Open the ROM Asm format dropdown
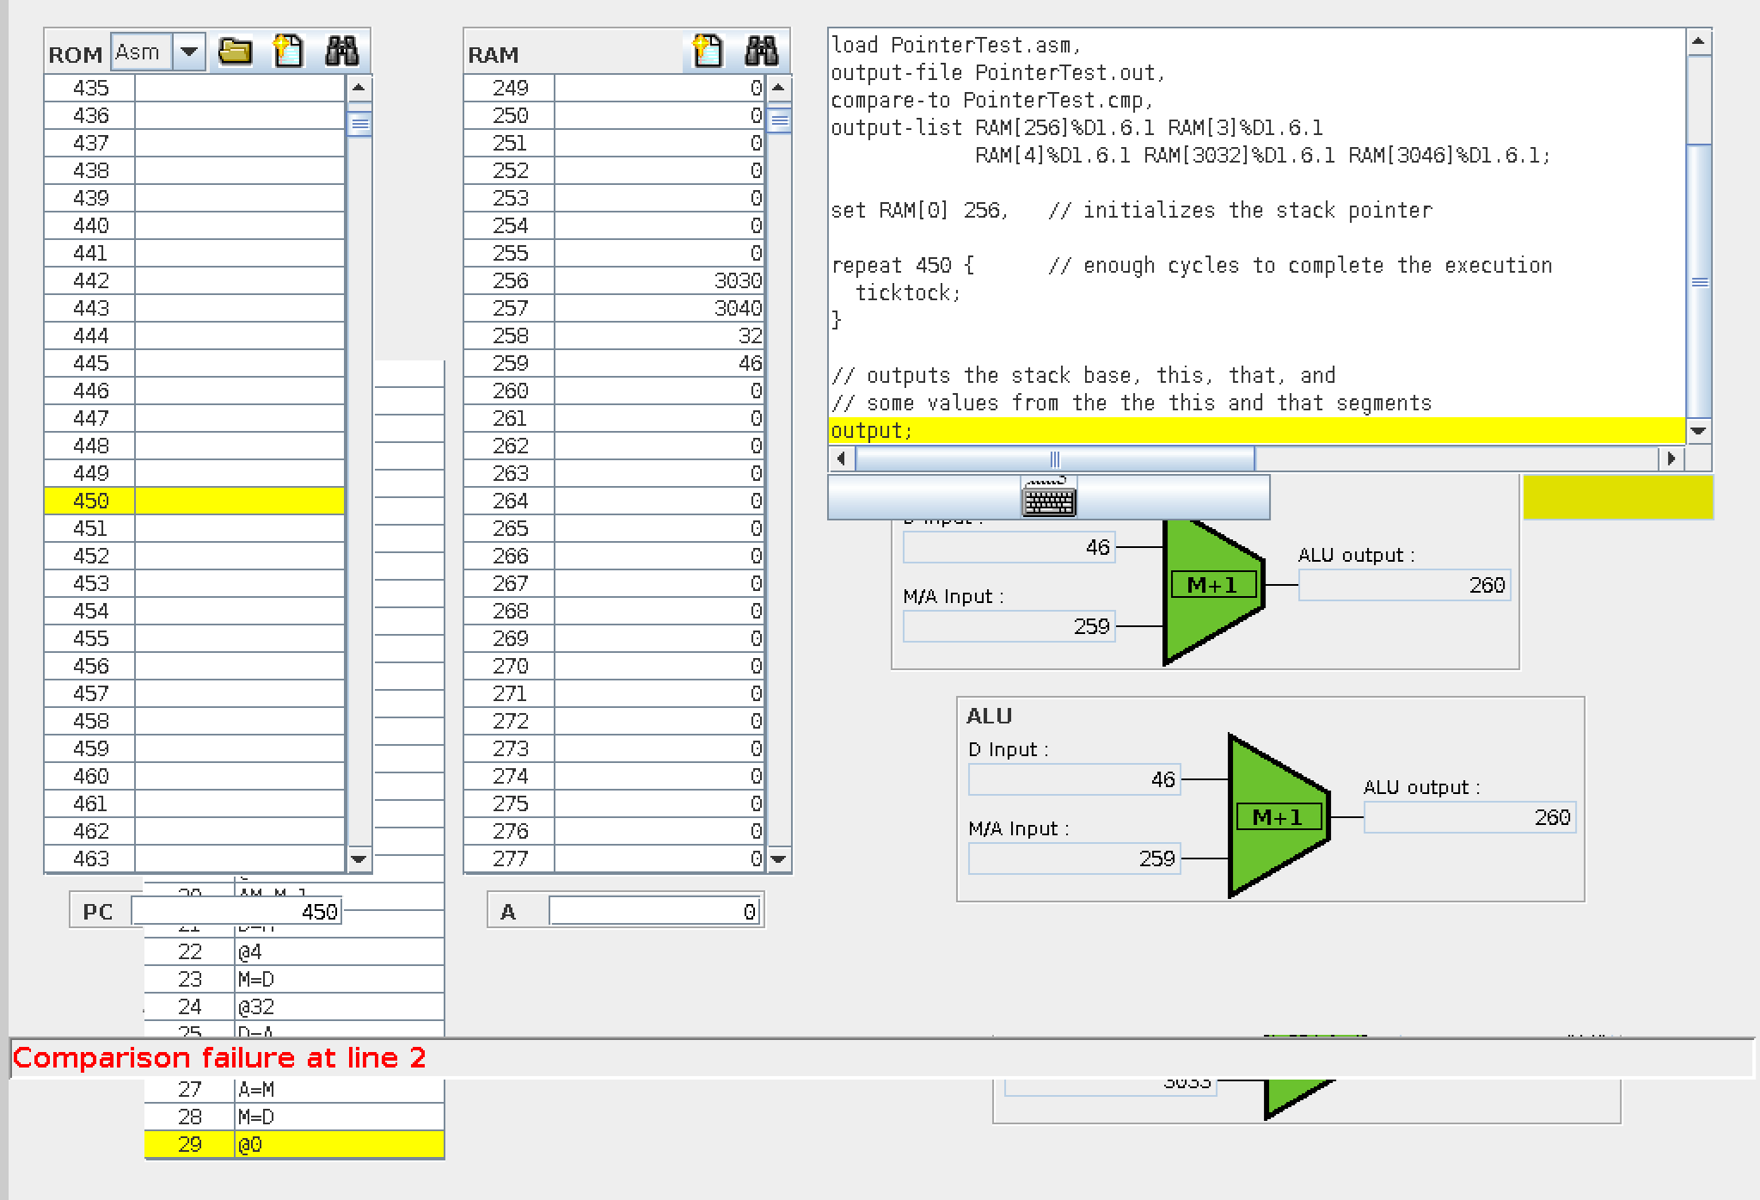1760x1200 pixels. [189, 52]
